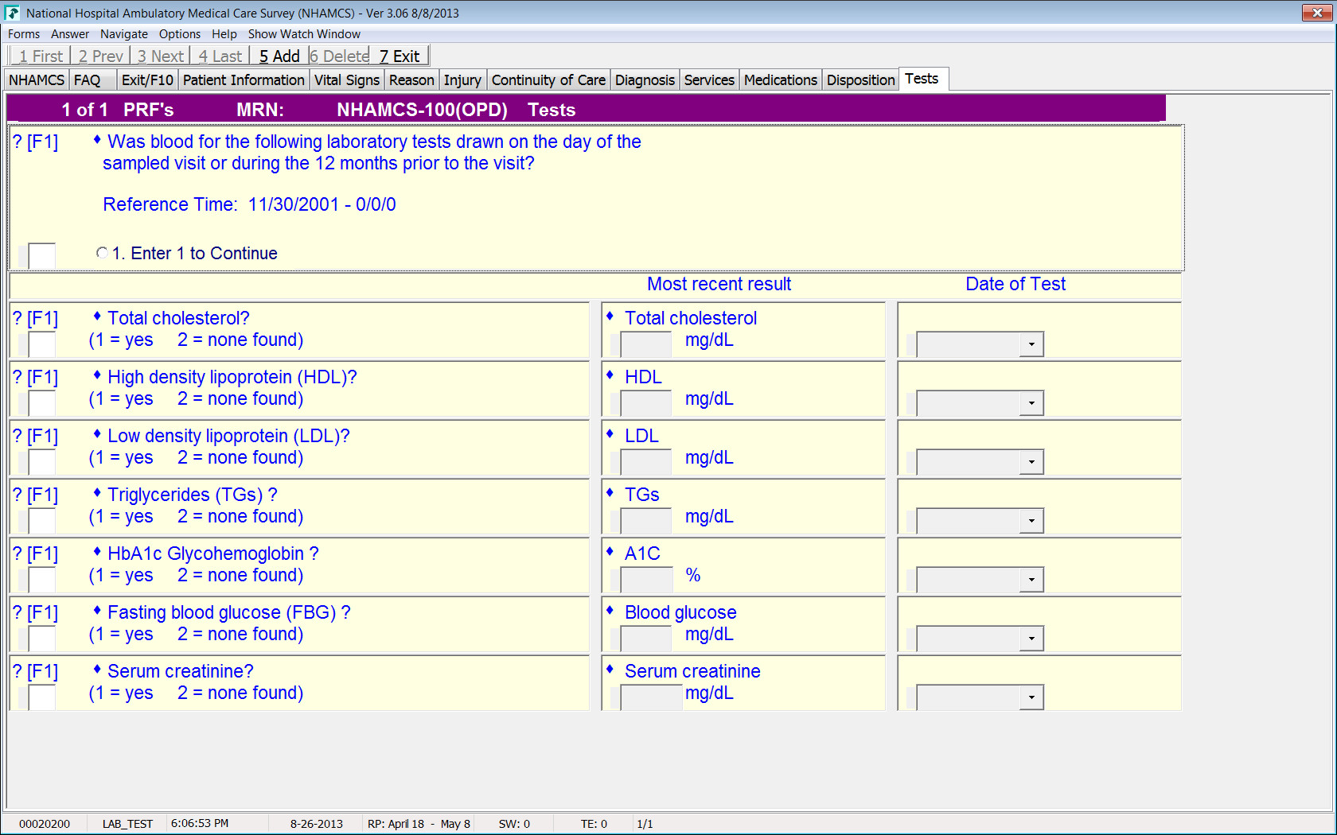This screenshot has height=835, width=1337.
Task: Click the Blood glucose mg/dL result field
Action: tap(646, 639)
